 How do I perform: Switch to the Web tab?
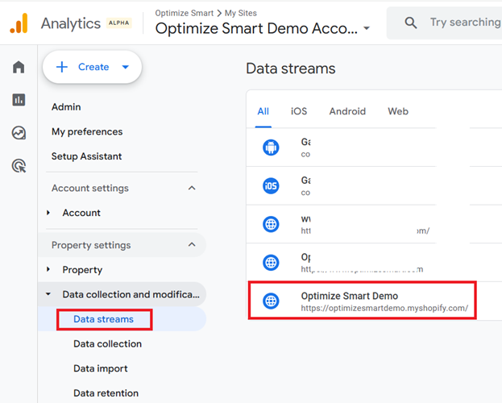(398, 111)
